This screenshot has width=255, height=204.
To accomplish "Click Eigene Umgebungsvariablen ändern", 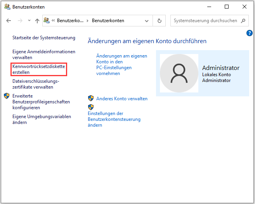I will point(42,119).
